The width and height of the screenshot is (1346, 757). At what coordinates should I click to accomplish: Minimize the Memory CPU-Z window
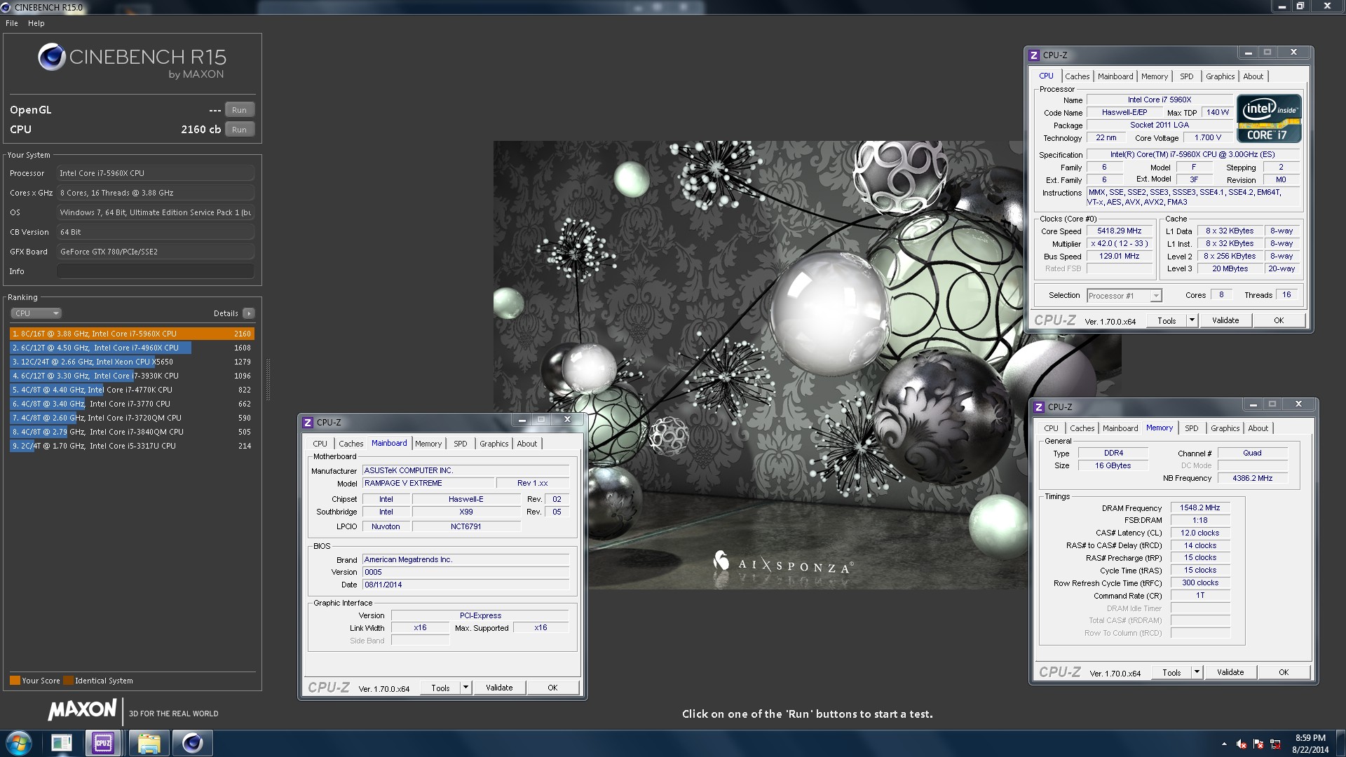(1253, 404)
